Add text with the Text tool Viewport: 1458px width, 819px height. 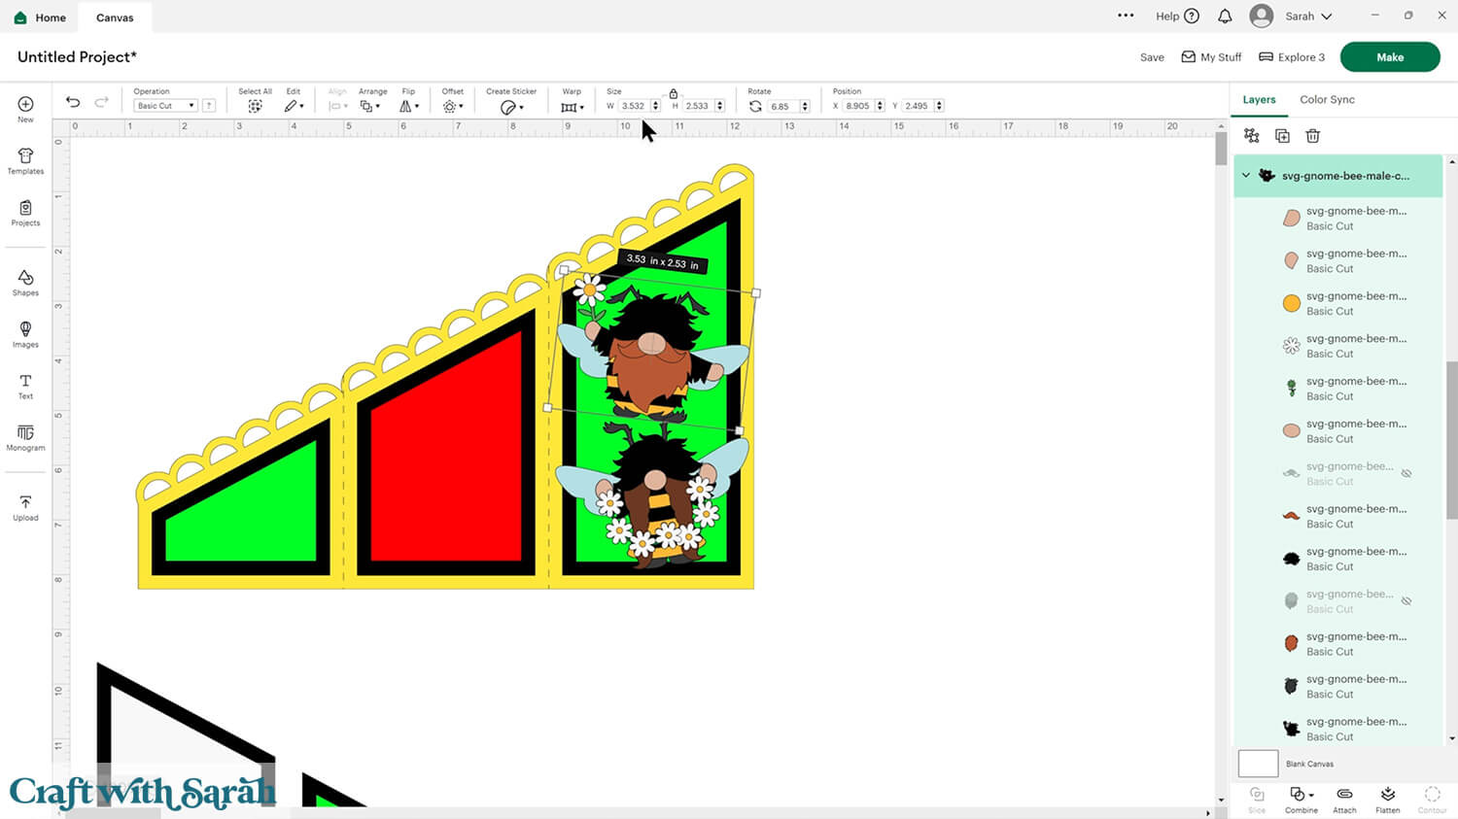[x=25, y=387]
